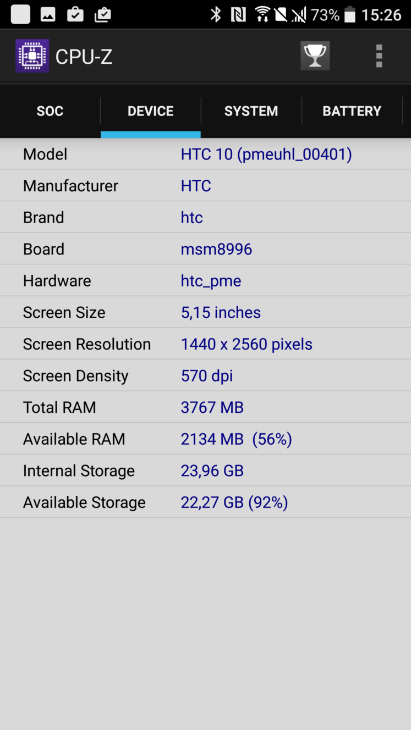
Task: Tap the clock showing 15:26
Action: click(x=381, y=15)
